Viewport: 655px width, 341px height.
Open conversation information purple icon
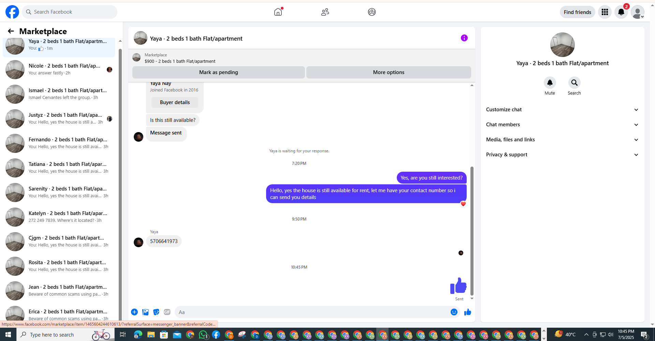pyautogui.click(x=464, y=38)
